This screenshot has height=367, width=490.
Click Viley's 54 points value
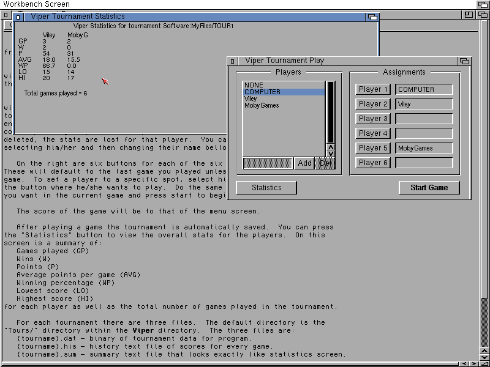(x=46, y=54)
